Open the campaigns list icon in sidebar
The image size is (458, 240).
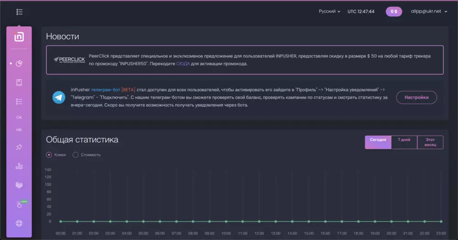pos(19,101)
